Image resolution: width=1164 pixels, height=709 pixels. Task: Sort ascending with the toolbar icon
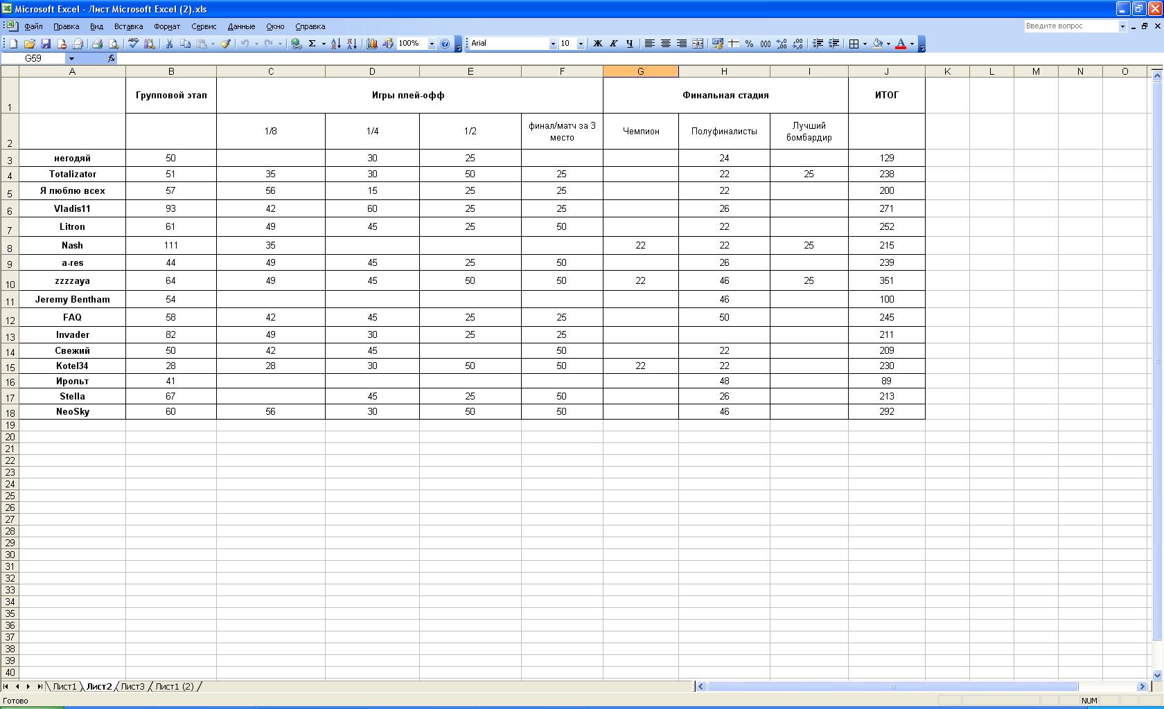point(335,44)
